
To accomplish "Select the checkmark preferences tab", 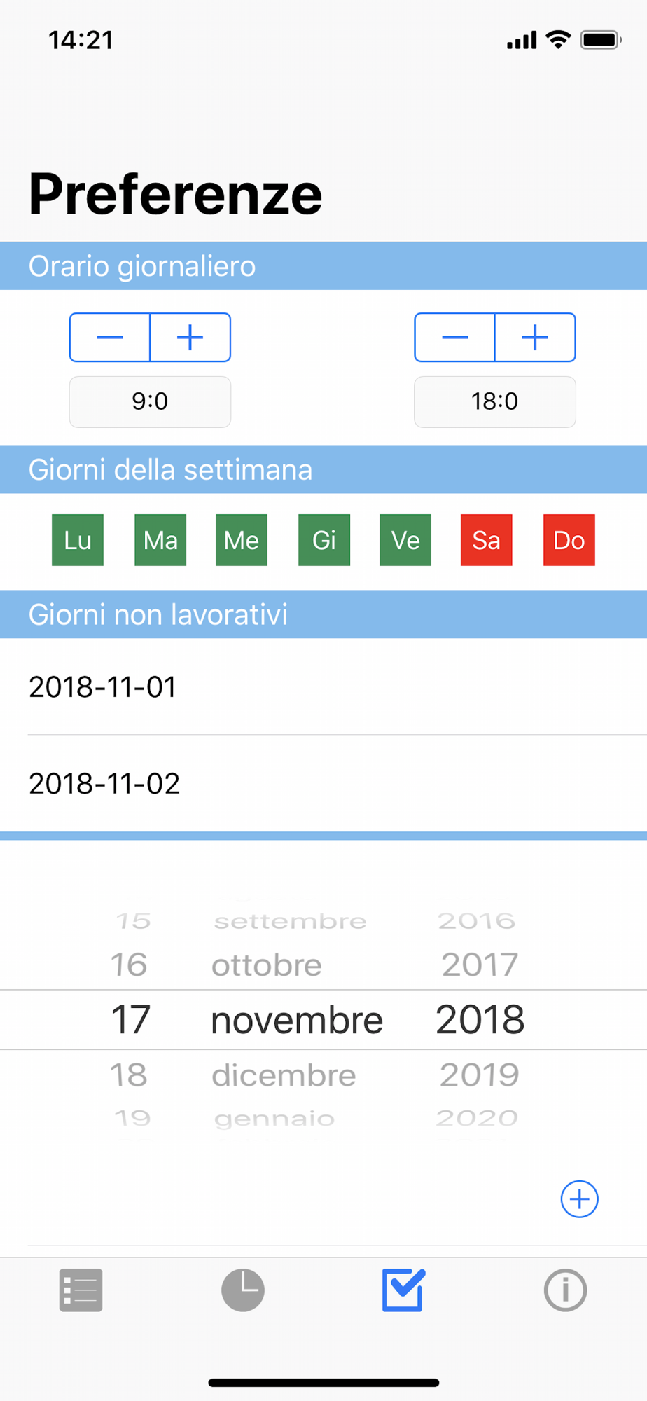I will [x=404, y=1290].
